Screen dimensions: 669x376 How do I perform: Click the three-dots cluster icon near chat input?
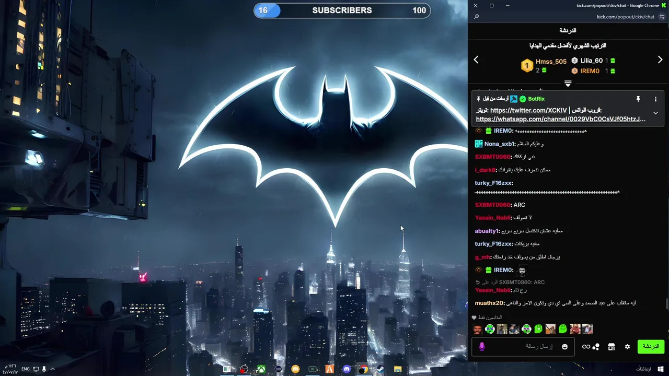pos(596,347)
